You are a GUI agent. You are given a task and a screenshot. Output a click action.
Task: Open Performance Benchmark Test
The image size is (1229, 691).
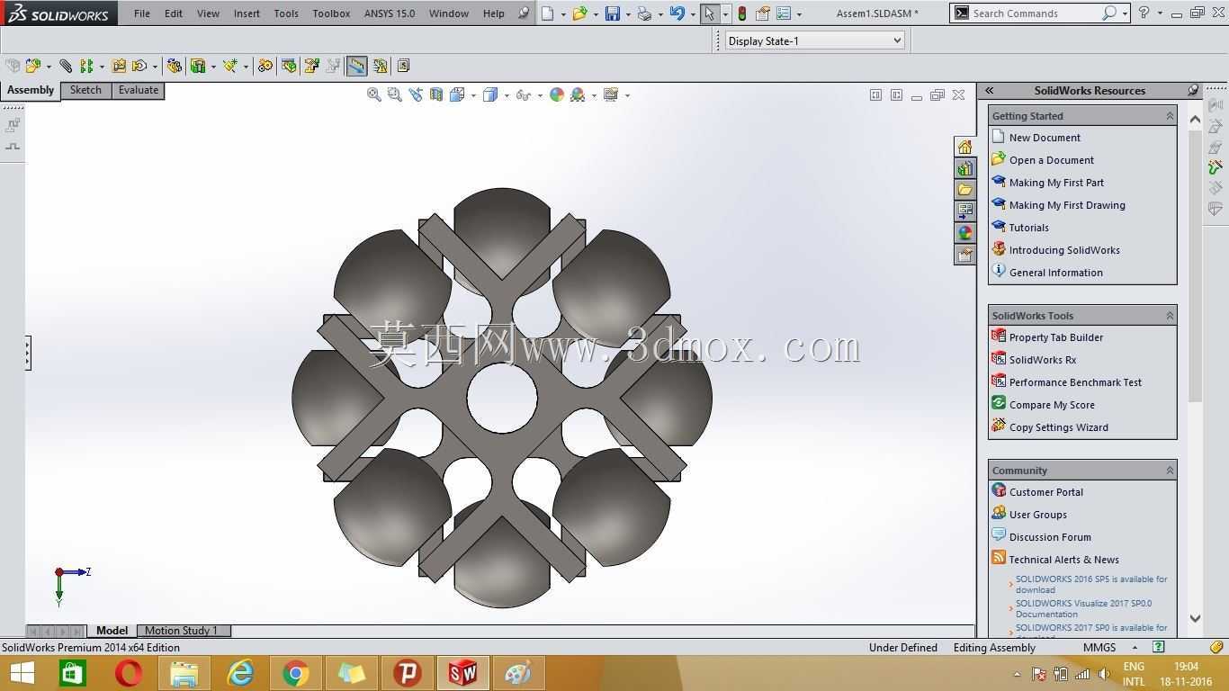click(1075, 382)
